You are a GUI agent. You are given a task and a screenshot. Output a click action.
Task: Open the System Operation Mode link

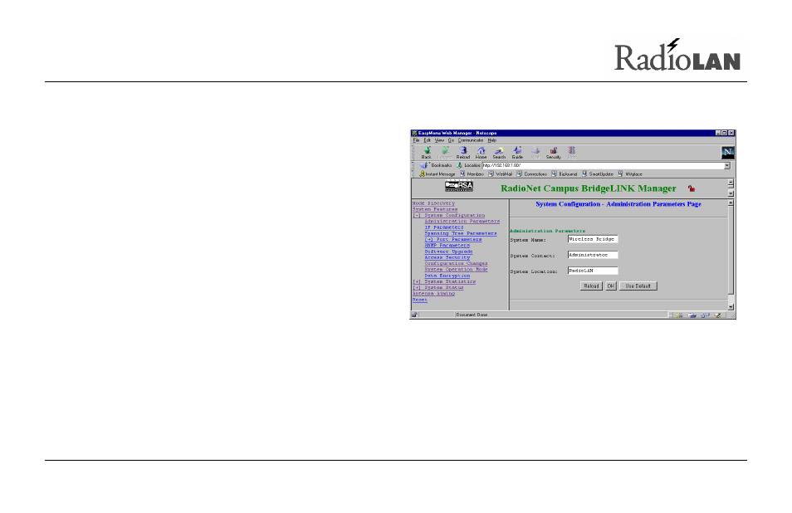coord(456,270)
